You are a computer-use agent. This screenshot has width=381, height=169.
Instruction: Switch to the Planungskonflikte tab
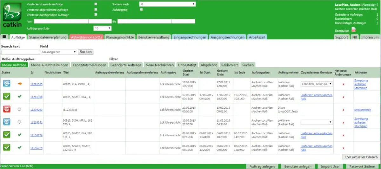pos(120,37)
